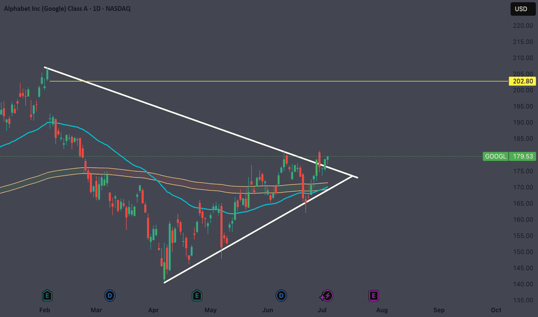Click the Apr label on time axis
The image size is (538, 317).
[154, 310]
